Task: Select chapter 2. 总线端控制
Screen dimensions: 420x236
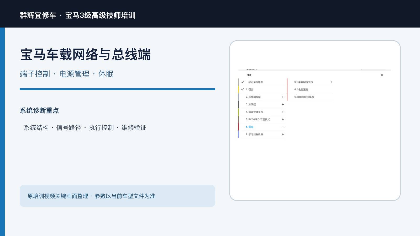Action: tap(253, 97)
